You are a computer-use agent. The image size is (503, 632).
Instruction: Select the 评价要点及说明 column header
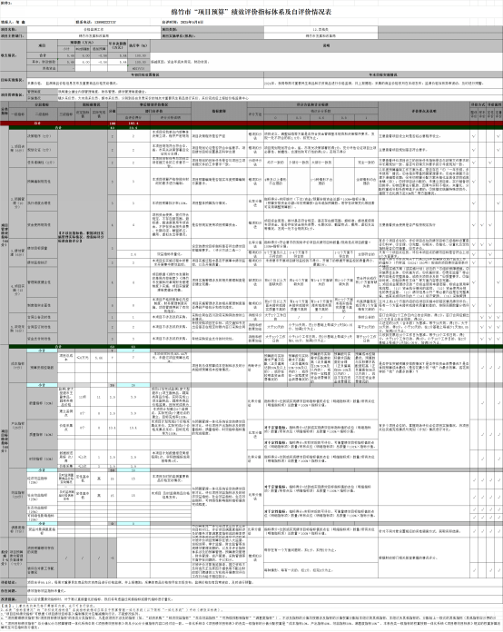pos(424,111)
